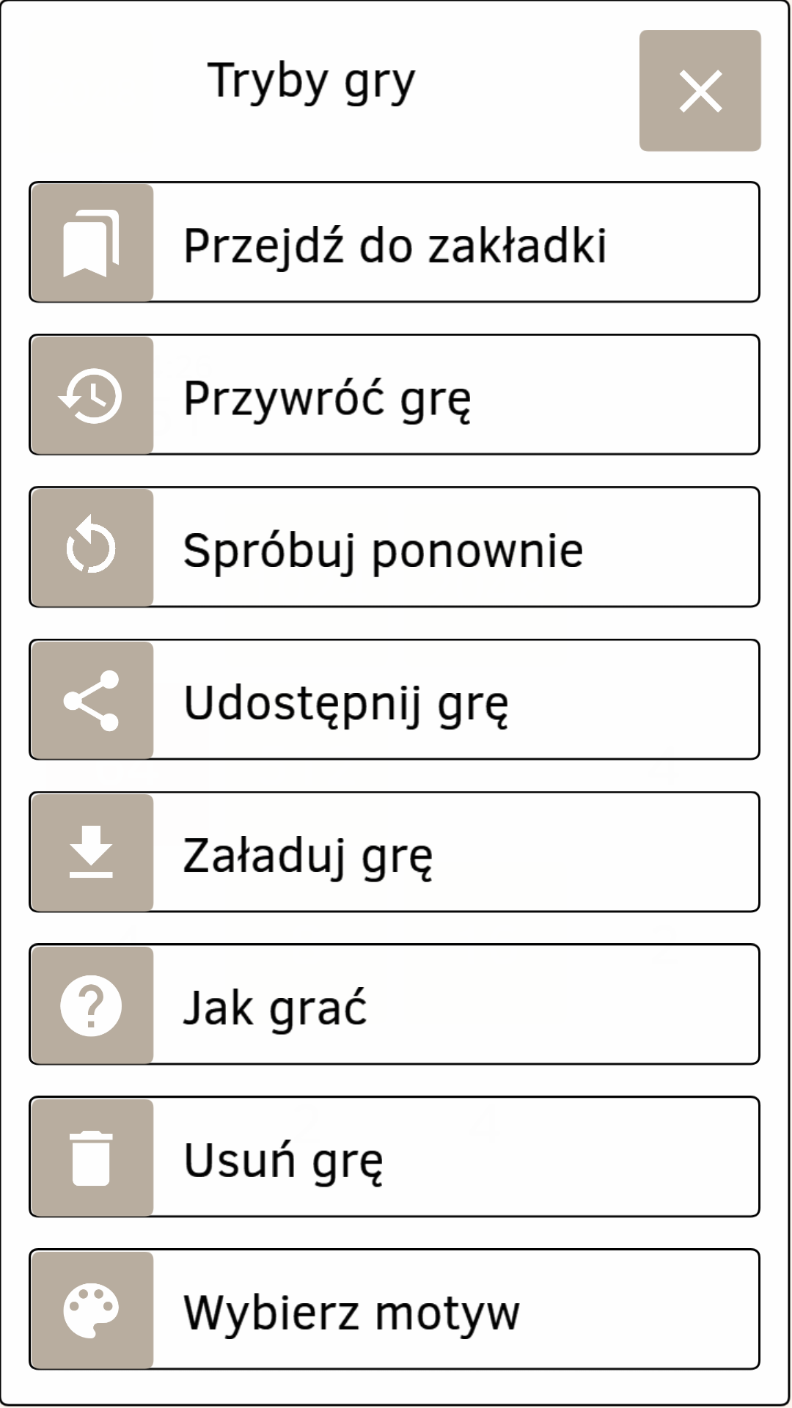
Task: Click the question mark help icon
Action: 91,1005
